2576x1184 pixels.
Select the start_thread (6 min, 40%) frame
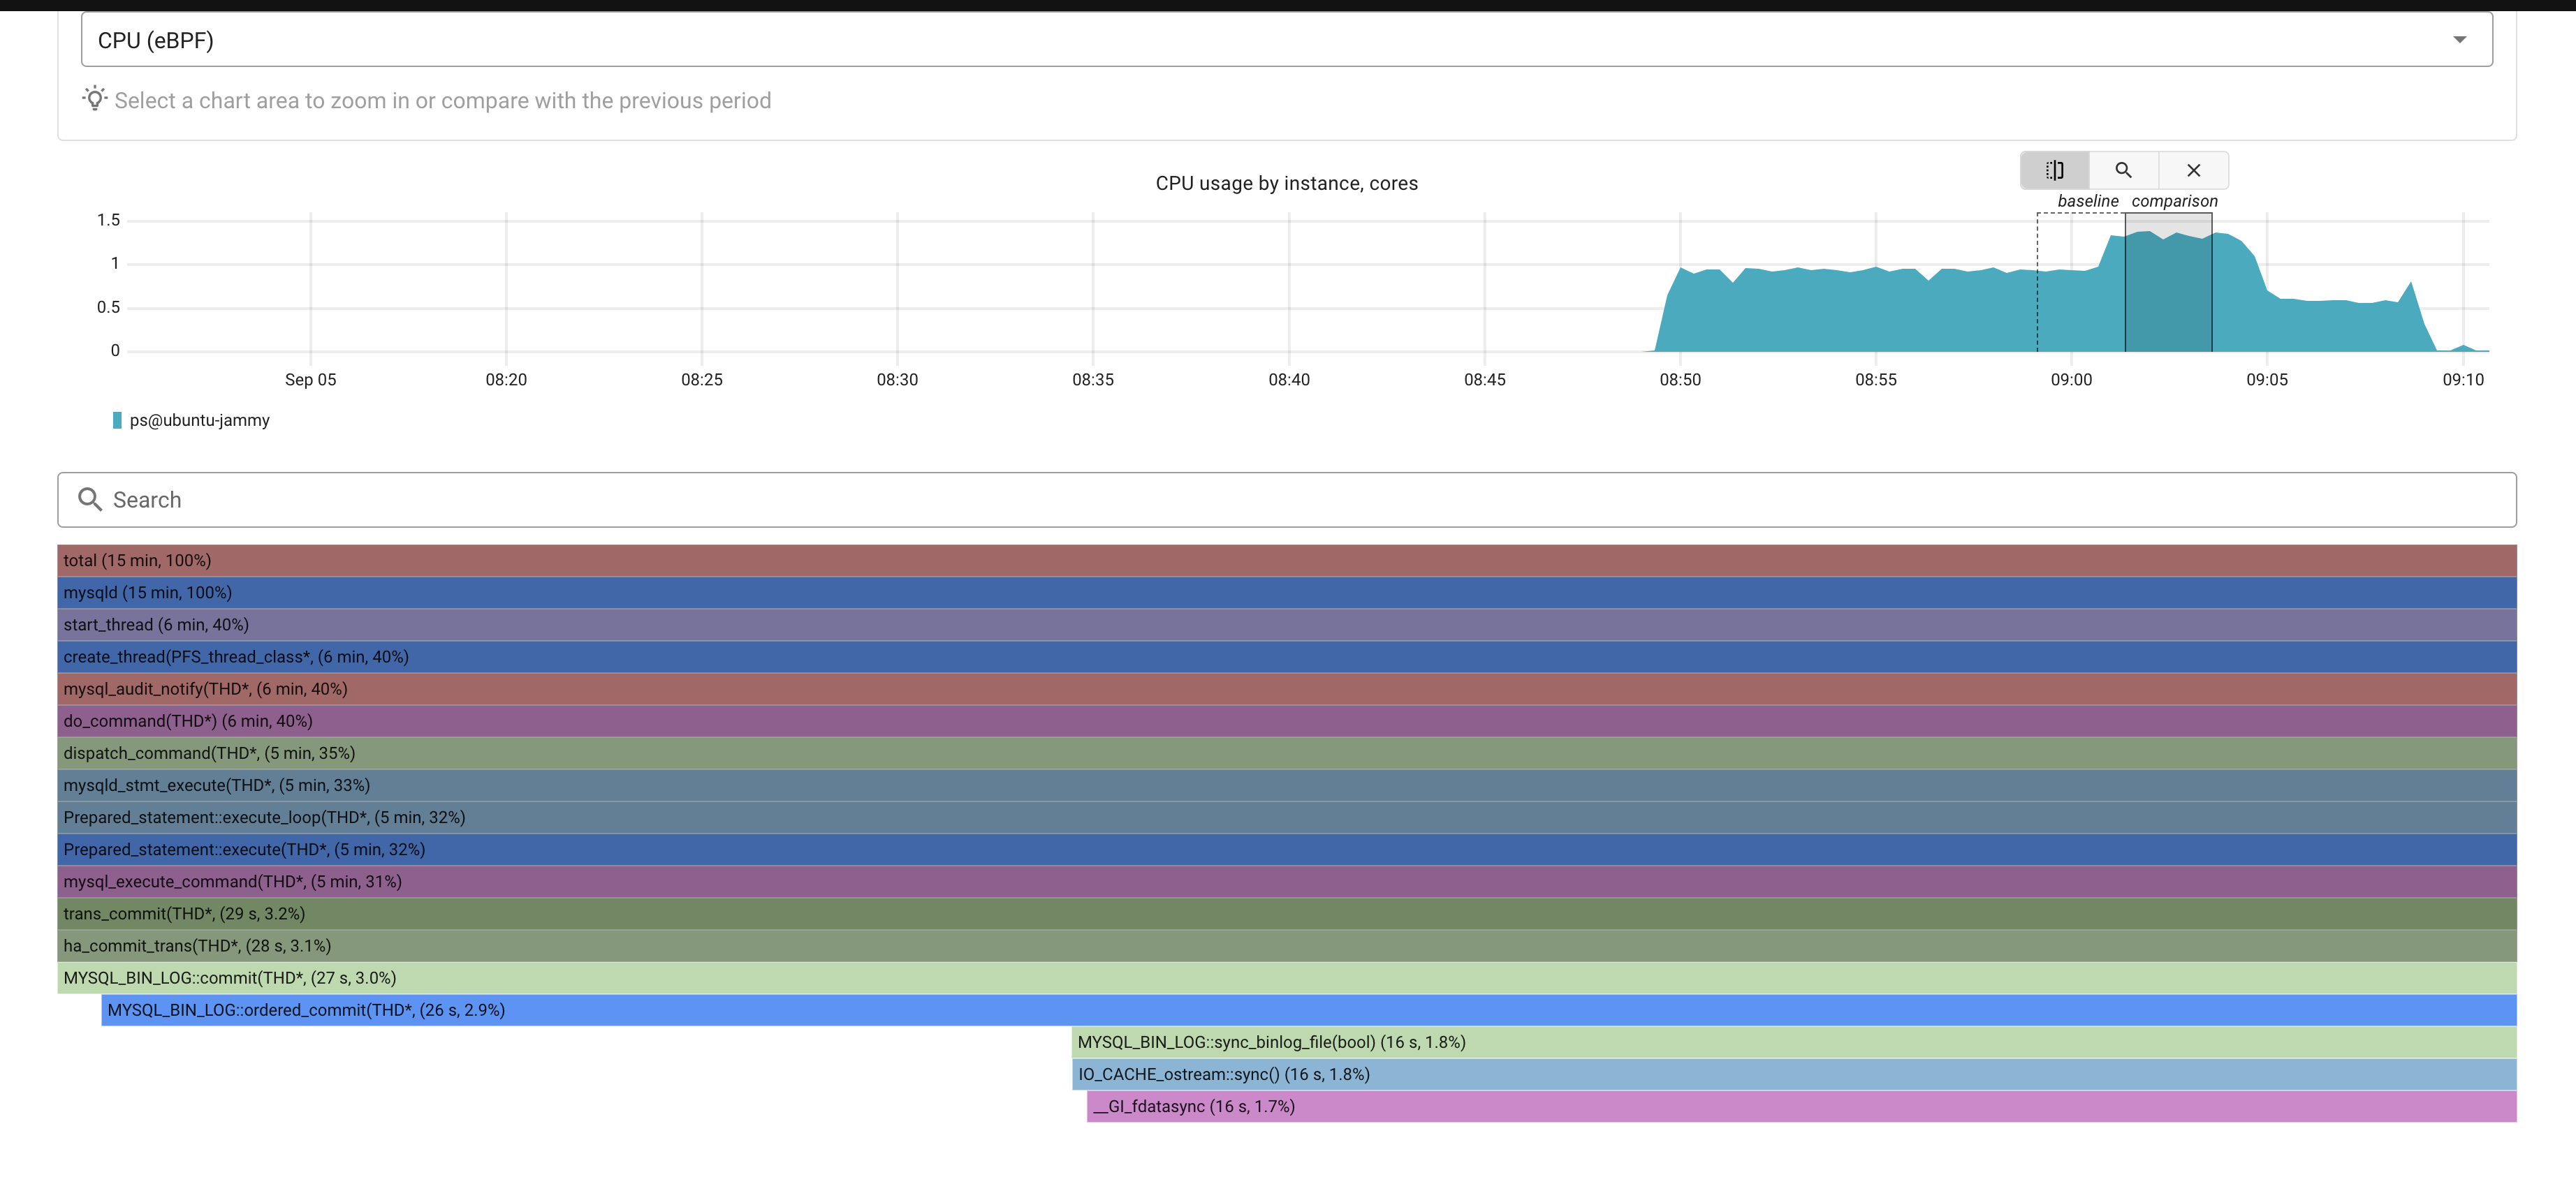(x=1286, y=625)
